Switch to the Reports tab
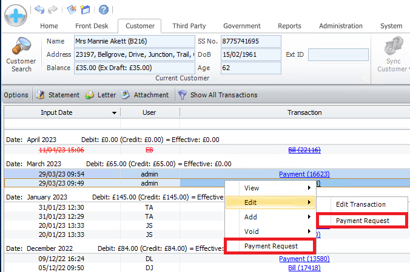The height and width of the screenshot is (272, 410). tap(289, 26)
